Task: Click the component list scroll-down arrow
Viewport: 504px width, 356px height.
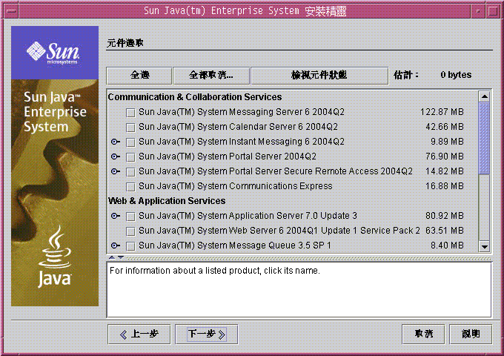Action: tap(484, 246)
